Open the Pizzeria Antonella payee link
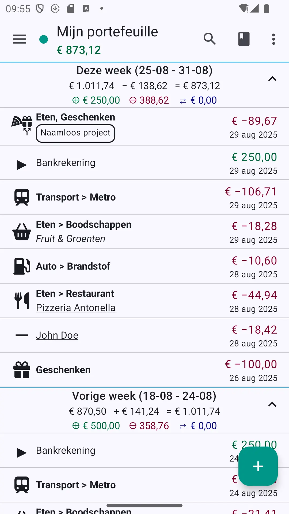 click(76, 308)
